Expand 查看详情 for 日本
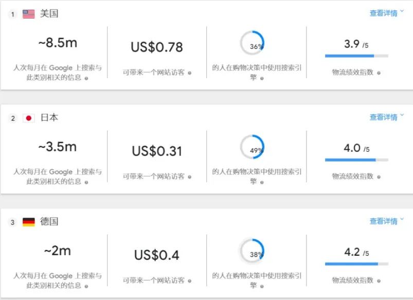Viewport: 413px width, 300px height. 386,117
